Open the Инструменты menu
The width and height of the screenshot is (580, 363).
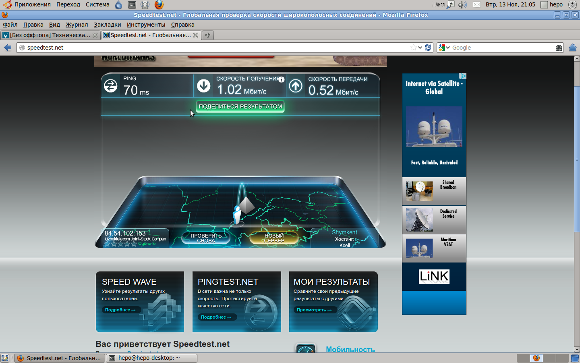[146, 25]
